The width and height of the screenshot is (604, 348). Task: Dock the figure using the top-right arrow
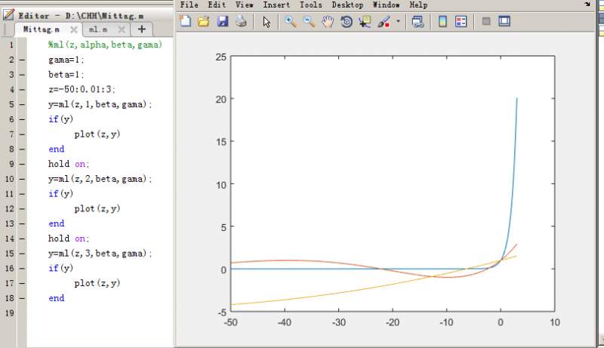[x=587, y=5]
